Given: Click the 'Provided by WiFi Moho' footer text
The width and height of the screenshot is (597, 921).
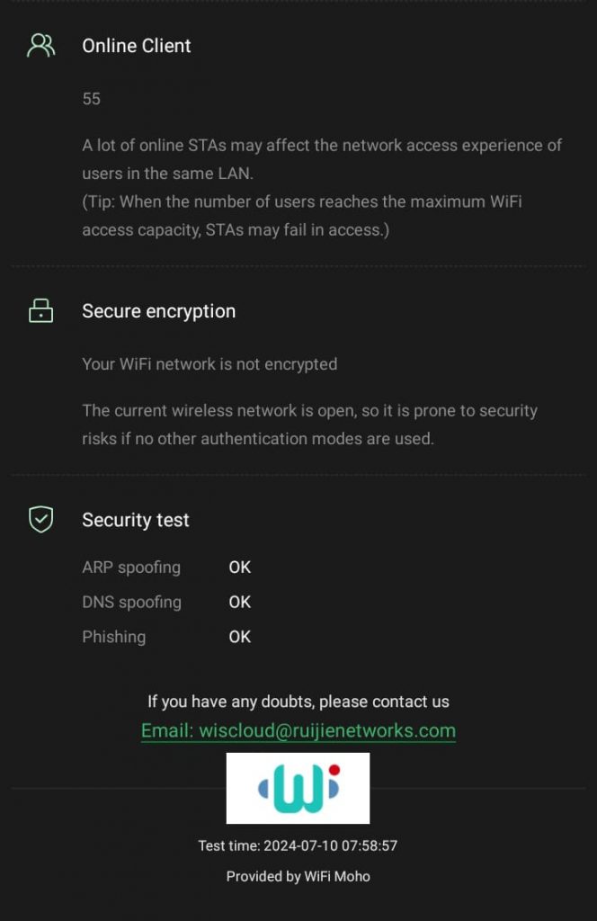Looking at the screenshot, I should pos(298,876).
